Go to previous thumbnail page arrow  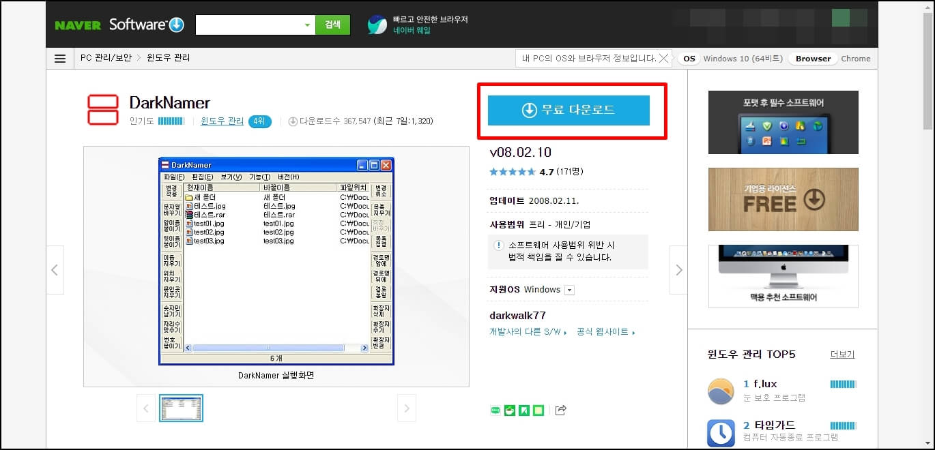point(145,408)
